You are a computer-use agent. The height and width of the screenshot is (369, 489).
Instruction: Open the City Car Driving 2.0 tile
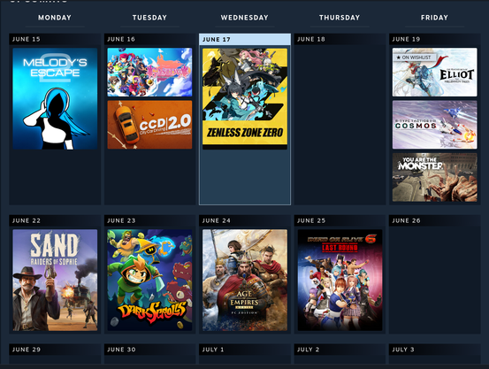click(x=149, y=125)
